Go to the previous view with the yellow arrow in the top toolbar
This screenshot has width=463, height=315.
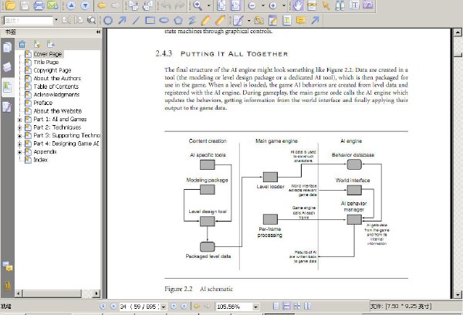pyautogui.click(x=102, y=5)
